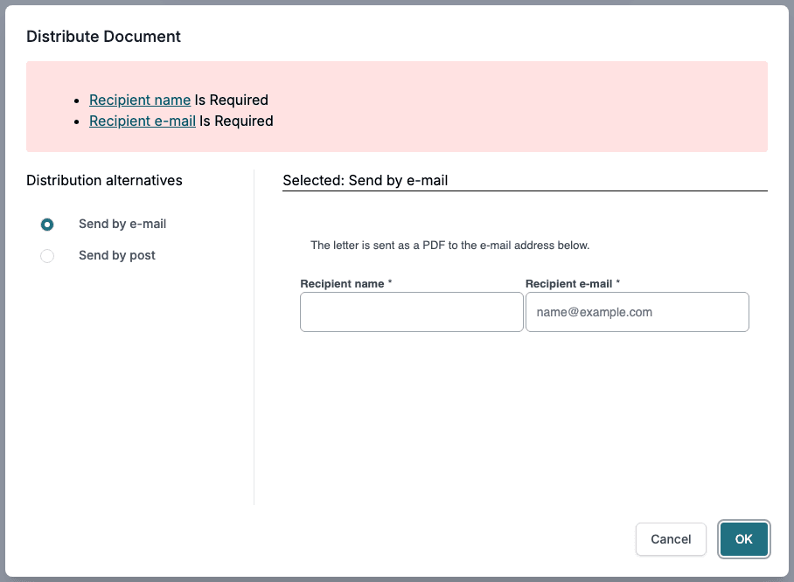
Task: Follow the Recipient name error link
Action: (140, 100)
